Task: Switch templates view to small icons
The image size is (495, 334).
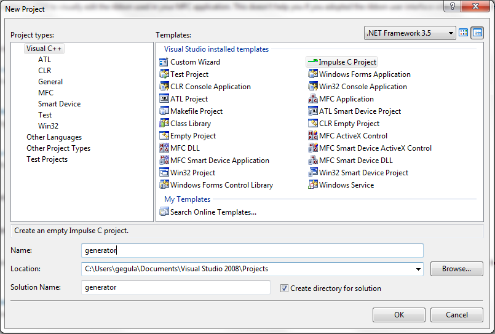Action: pyautogui.click(x=477, y=33)
